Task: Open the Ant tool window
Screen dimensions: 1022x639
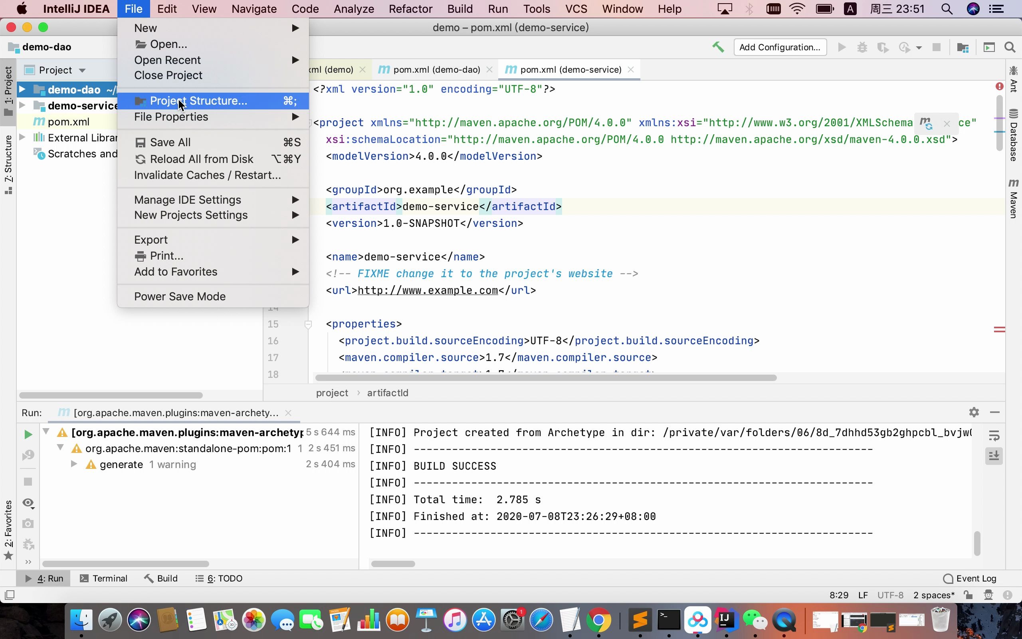Action: [1014, 79]
